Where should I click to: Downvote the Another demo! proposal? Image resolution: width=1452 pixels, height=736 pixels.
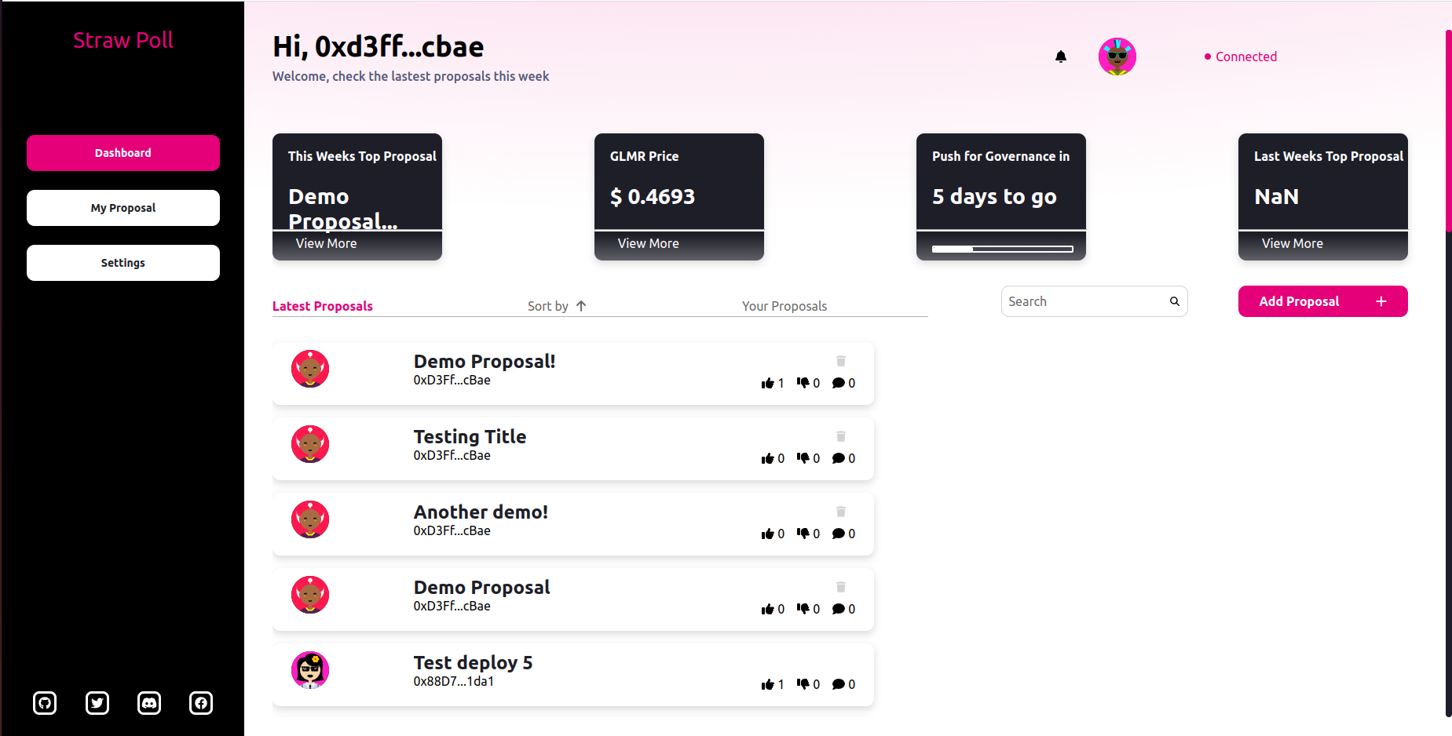[804, 533]
